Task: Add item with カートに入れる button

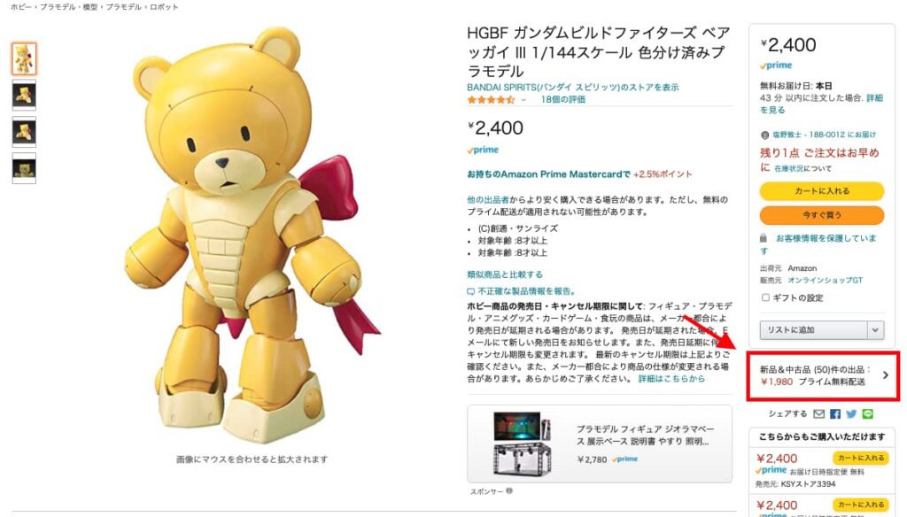Action: pos(821,191)
